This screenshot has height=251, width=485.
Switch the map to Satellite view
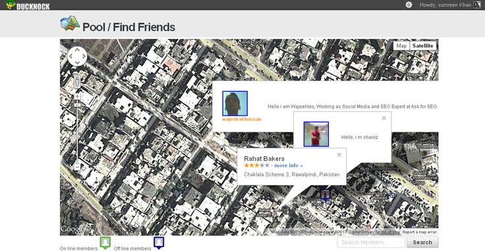423,45
